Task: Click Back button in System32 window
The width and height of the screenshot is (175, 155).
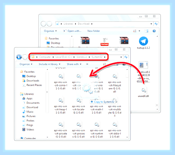Action: click(x=19, y=57)
